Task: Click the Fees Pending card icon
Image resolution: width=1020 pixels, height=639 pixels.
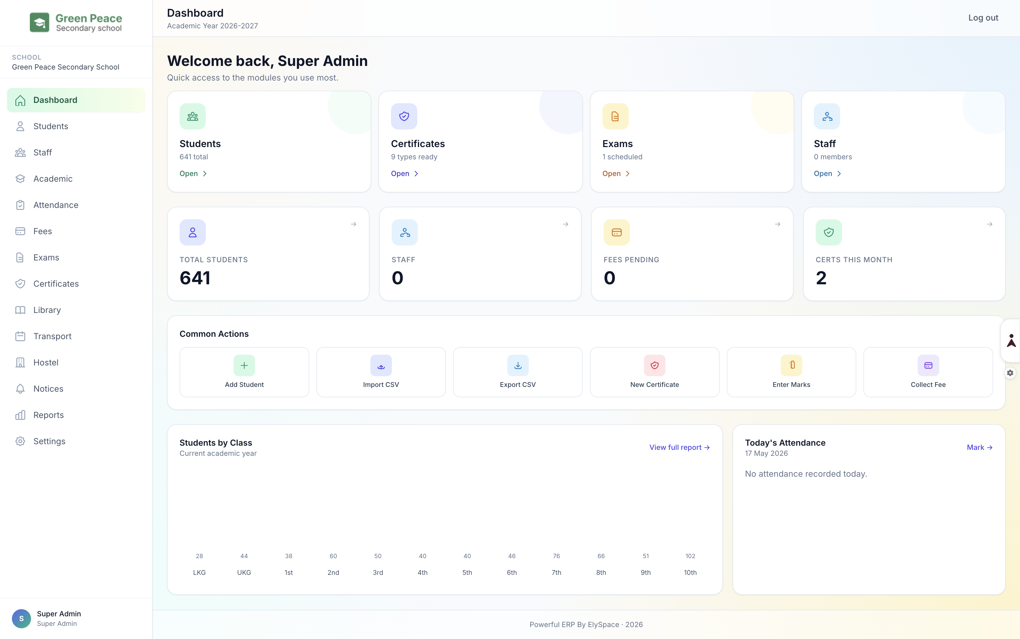Action: [616, 232]
